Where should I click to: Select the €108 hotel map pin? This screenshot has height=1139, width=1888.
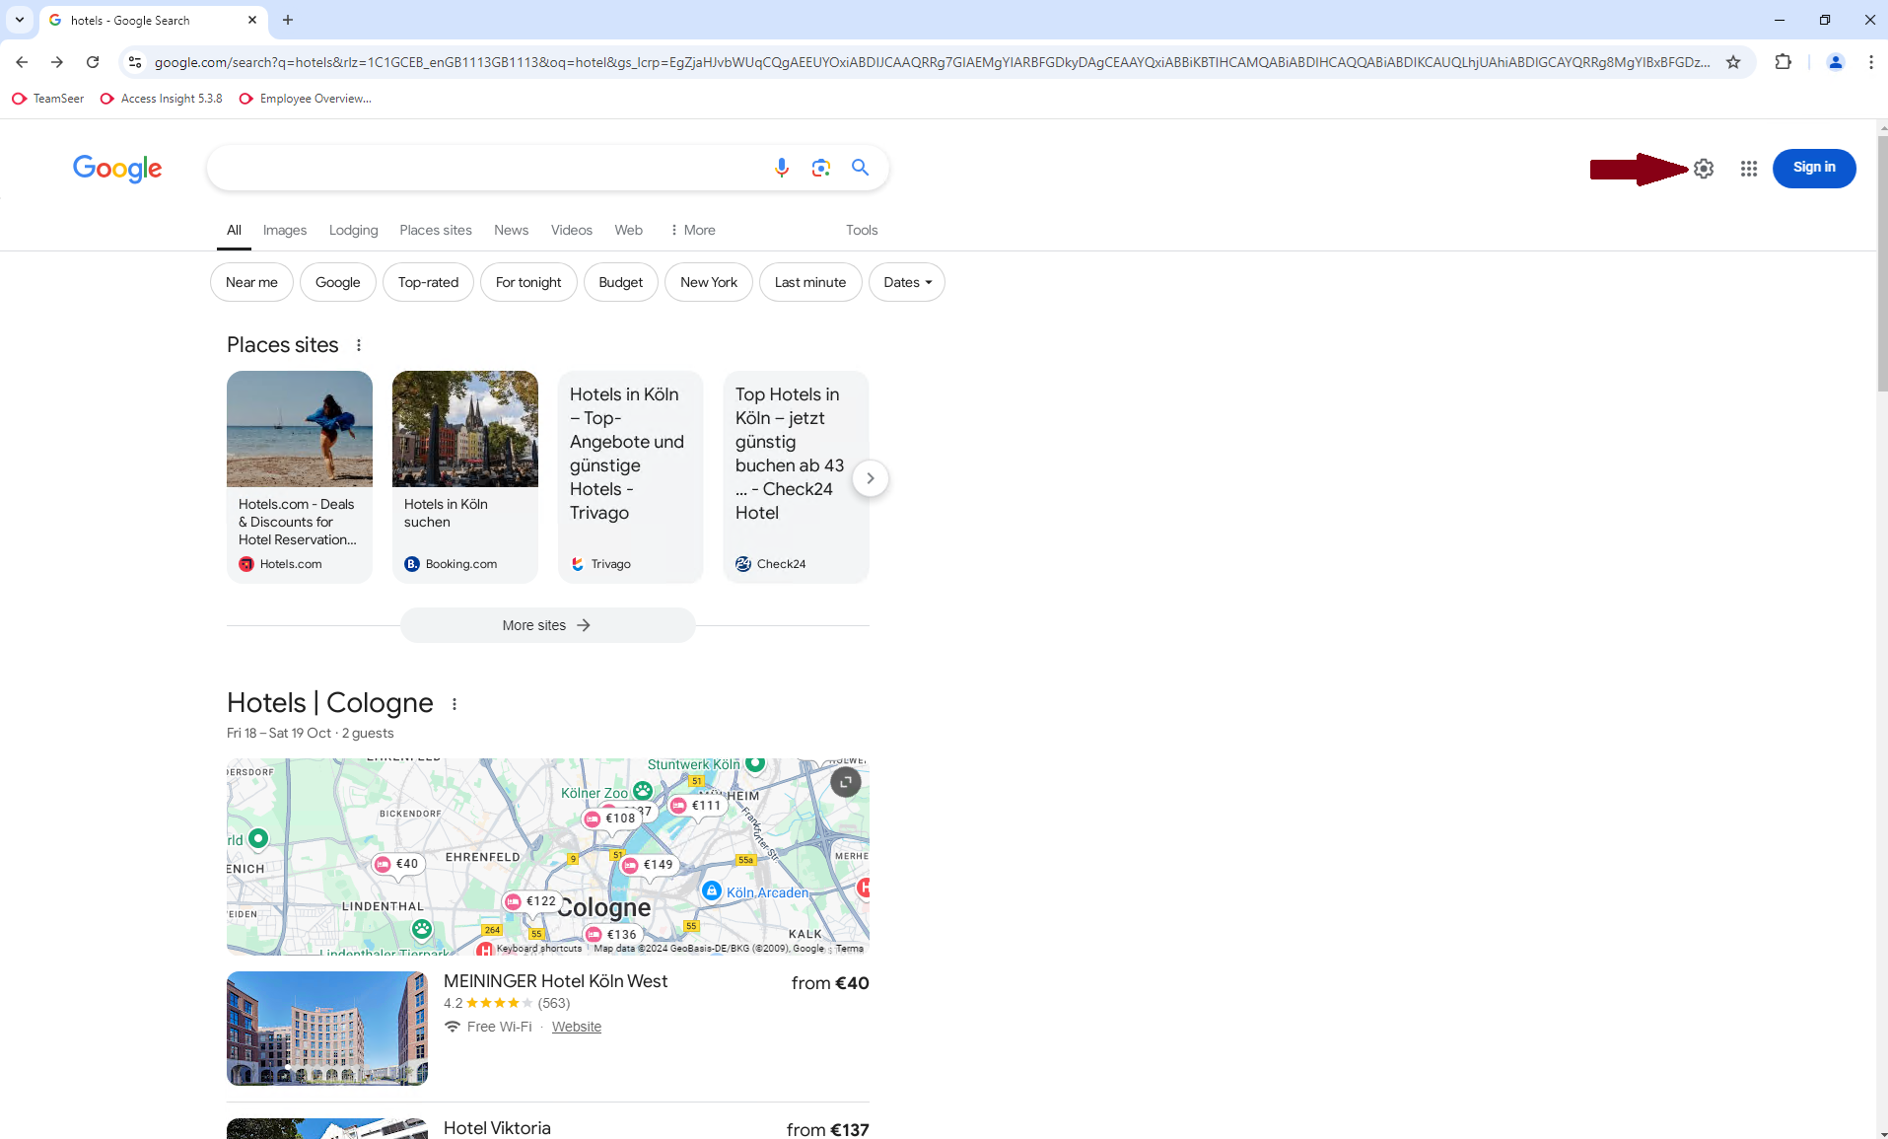(x=611, y=819)
